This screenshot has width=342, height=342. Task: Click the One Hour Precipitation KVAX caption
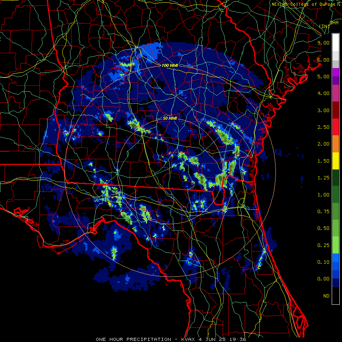171,339
